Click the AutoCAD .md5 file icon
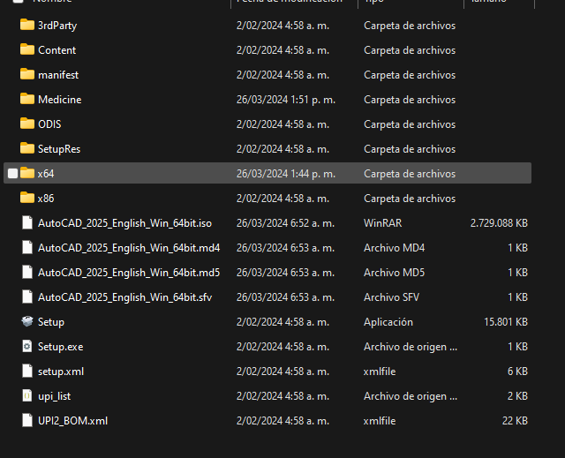565x458 pixels. tap(27, 272)
